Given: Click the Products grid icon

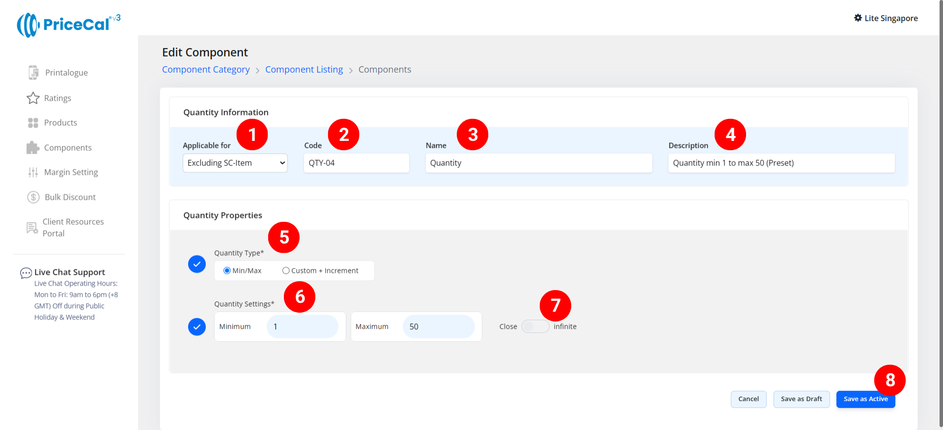Looking at the screenshot, I should pos(33,123).
